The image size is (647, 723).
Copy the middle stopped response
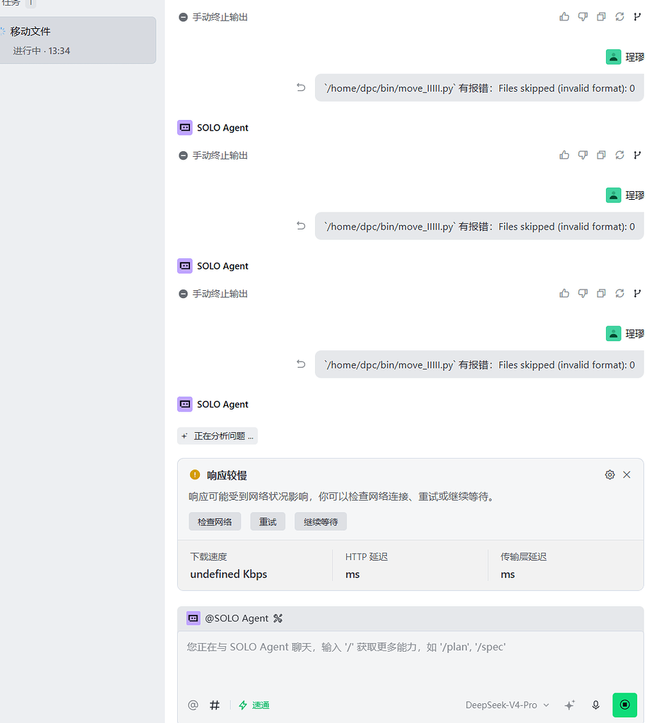click(601, 155)
